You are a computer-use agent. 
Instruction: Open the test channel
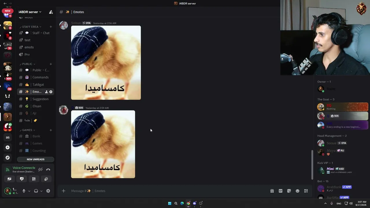point(36,40)
